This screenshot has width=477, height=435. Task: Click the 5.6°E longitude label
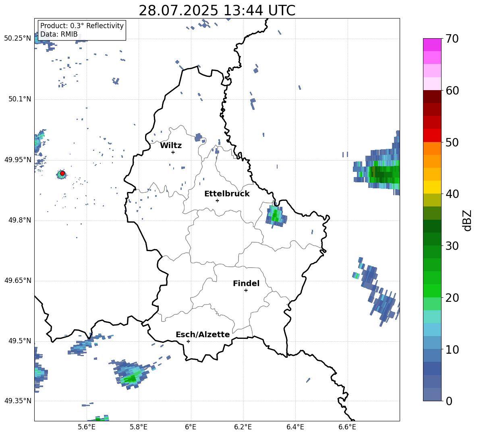tap(87, 427)
